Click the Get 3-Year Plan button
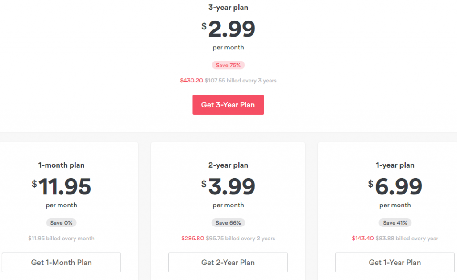 [x=228, y=104]
